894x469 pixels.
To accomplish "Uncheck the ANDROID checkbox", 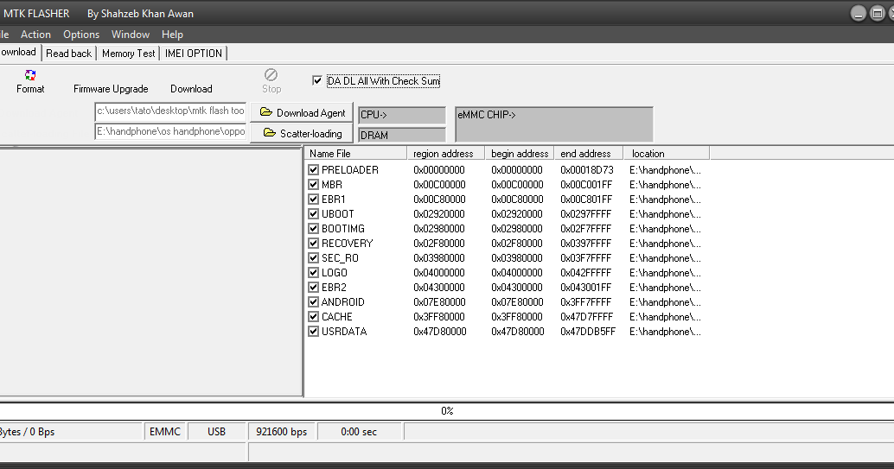I will (x=313, y=302).
